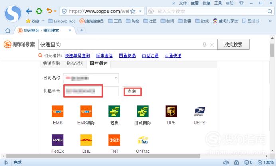Open the Lenovo Rec bookmark folder
The image size is (276, 166).
61,21
